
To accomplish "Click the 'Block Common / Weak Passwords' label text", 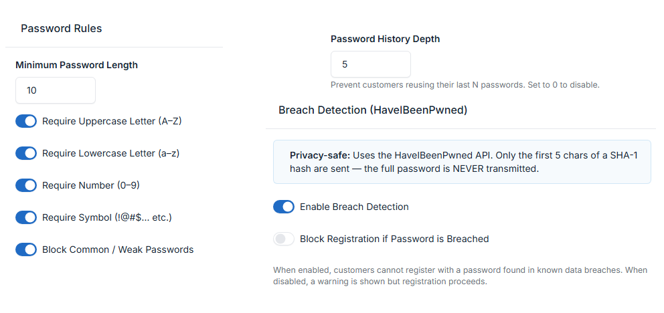I will point(118,249).
